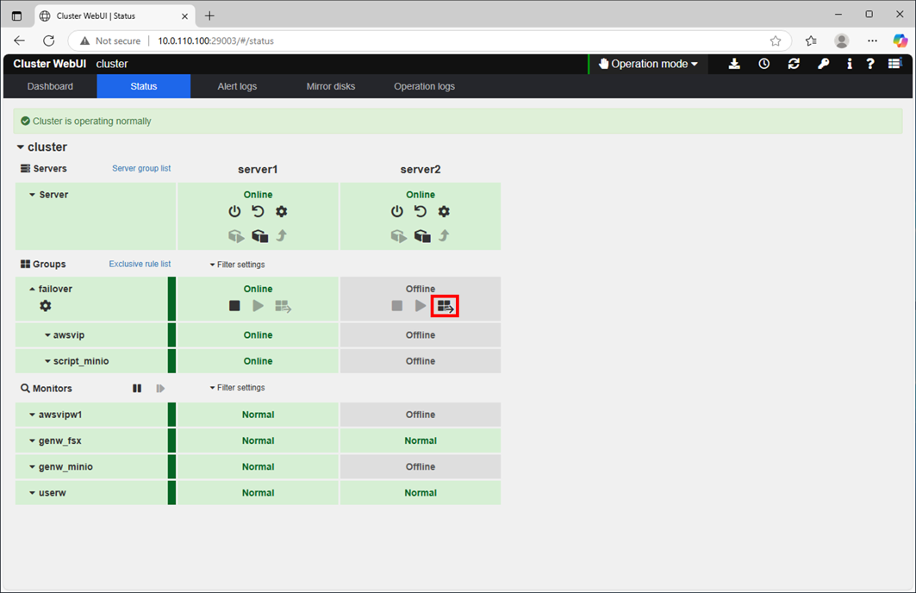
Task: Go to the Alert logs tab
Action: (x=237, y=86)
